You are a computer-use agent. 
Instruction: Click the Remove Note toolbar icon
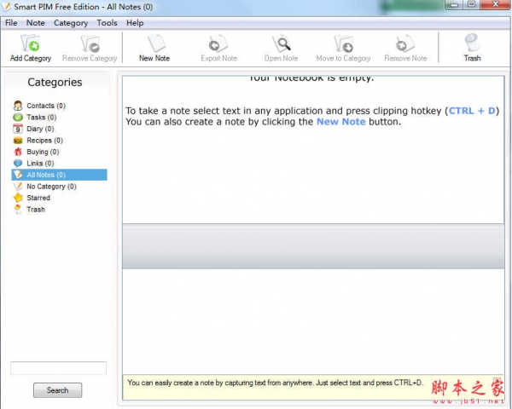(405, 49)
